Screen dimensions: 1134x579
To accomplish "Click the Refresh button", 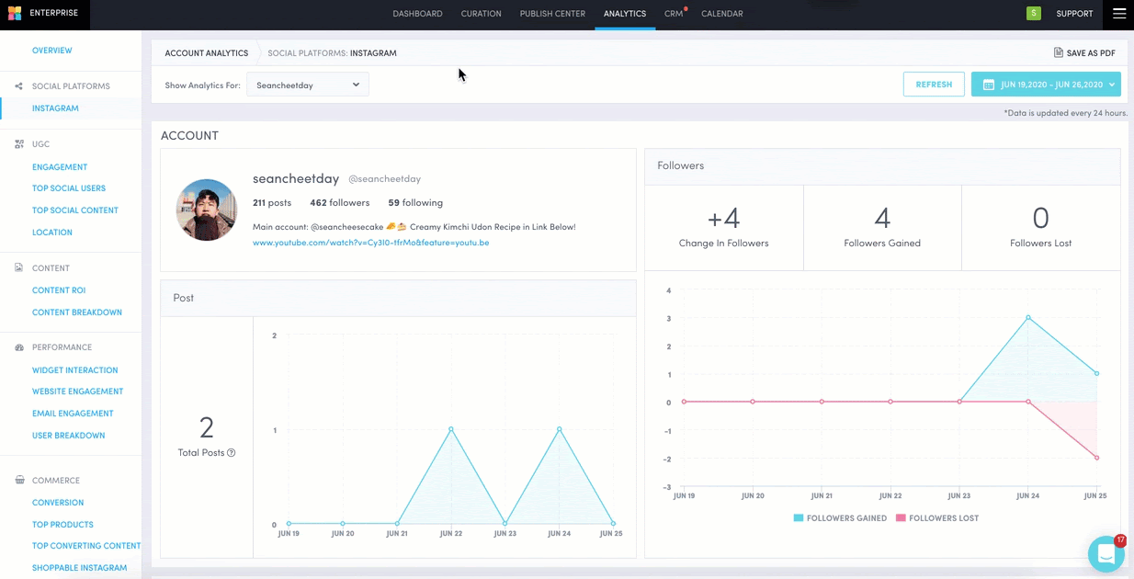I will pos(934,85).
